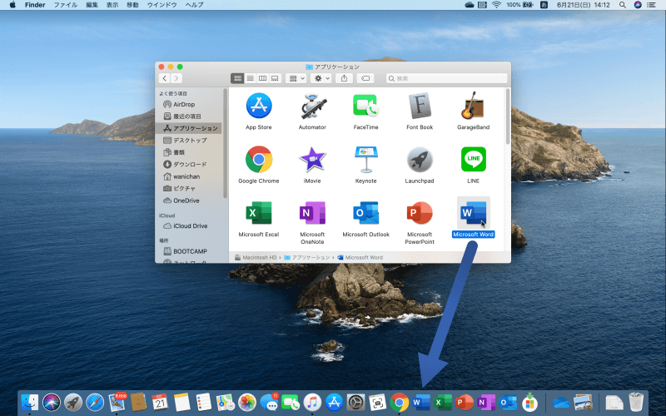
Task: Open the Trash in the Dock
Action: point(636,402)
